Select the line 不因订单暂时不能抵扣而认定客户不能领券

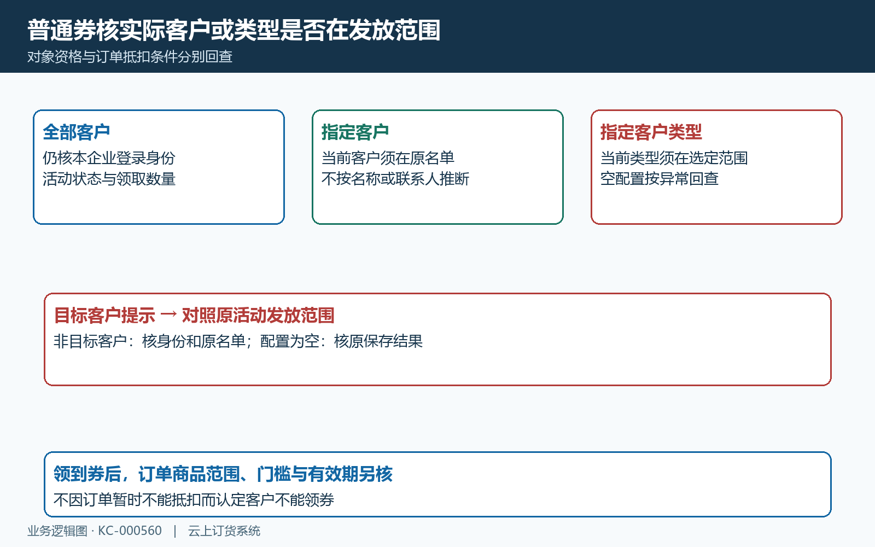[x=194, y=500]
